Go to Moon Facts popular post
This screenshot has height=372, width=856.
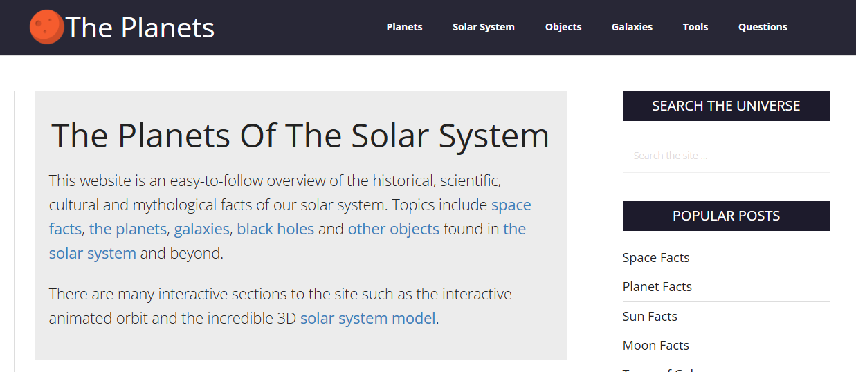click(655, 346)
